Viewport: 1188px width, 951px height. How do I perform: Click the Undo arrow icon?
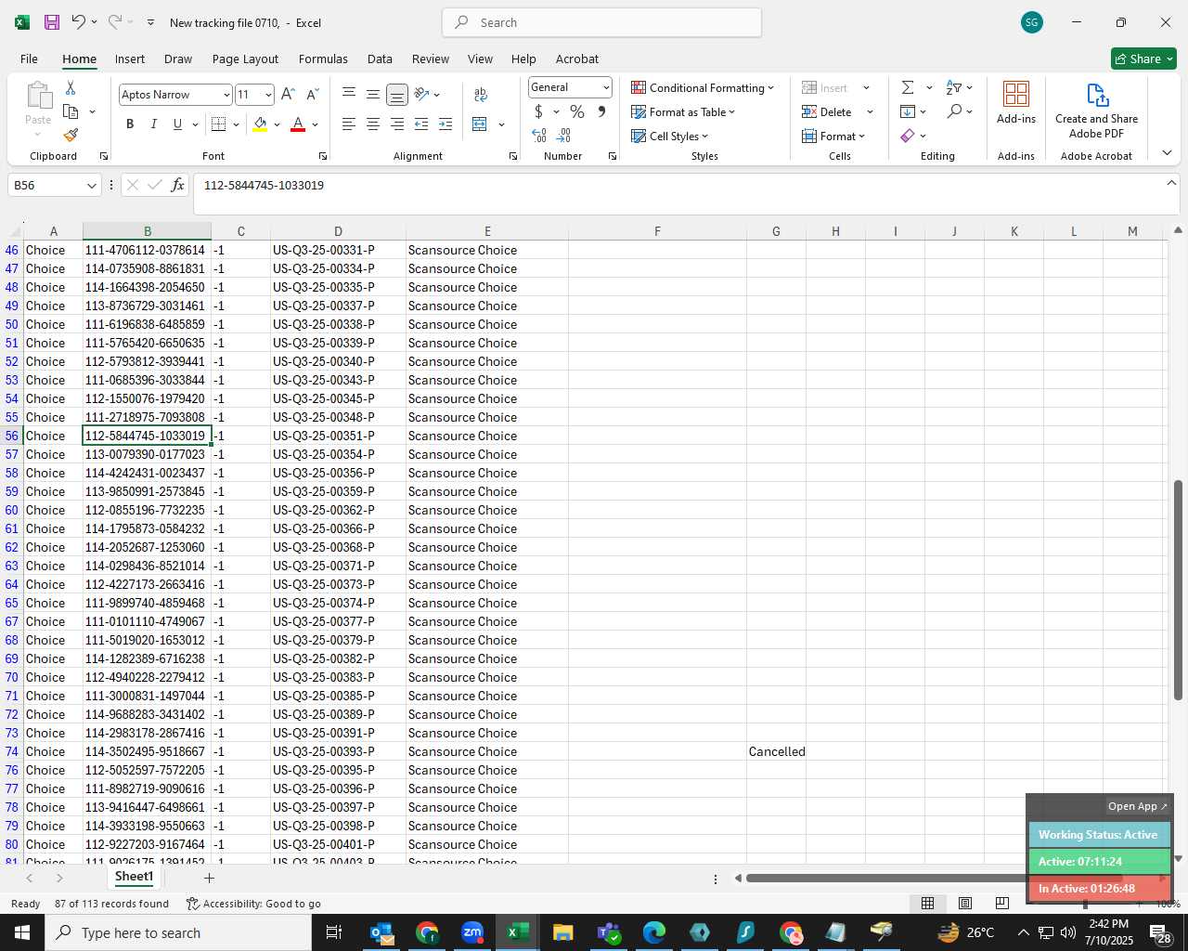click(78, 22)
